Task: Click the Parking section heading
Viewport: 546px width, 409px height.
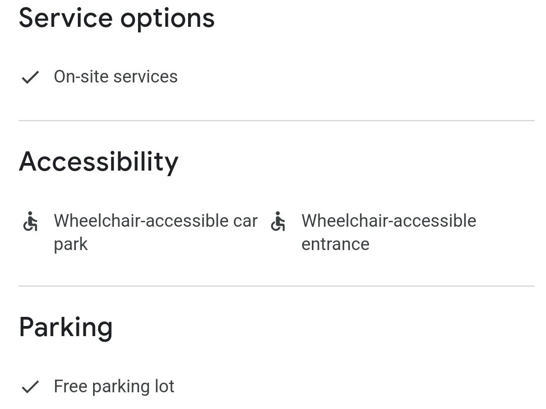Action: click(x=66, y=327)
